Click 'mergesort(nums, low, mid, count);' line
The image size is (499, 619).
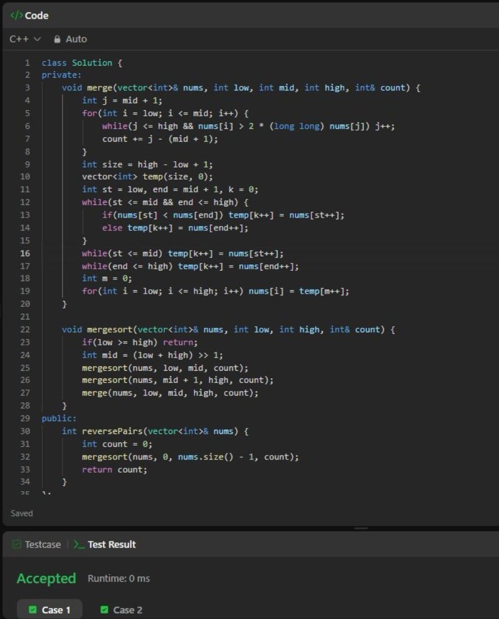(x=165, y=368)
